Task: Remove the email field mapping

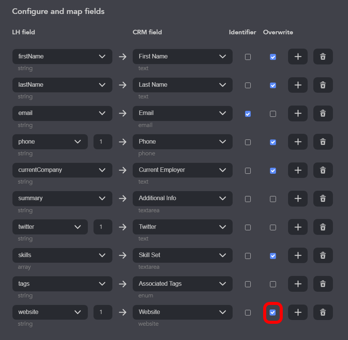Action: [323, 113]
